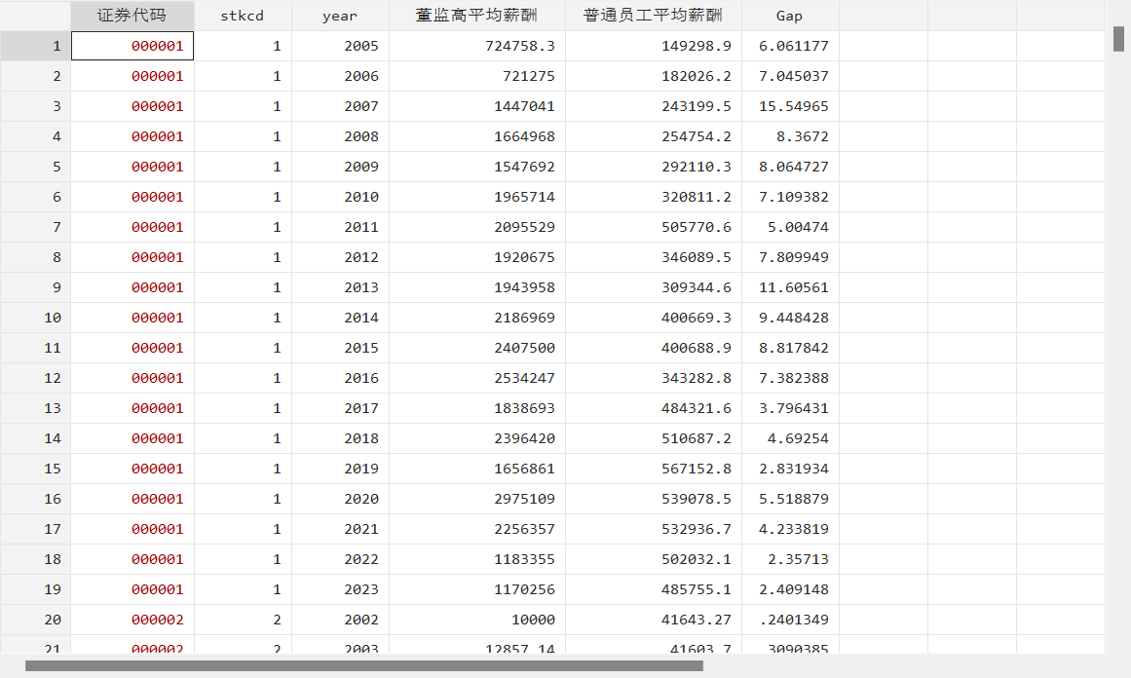Click salary value 10000
1131x678 pixels.
pos(476,620)
